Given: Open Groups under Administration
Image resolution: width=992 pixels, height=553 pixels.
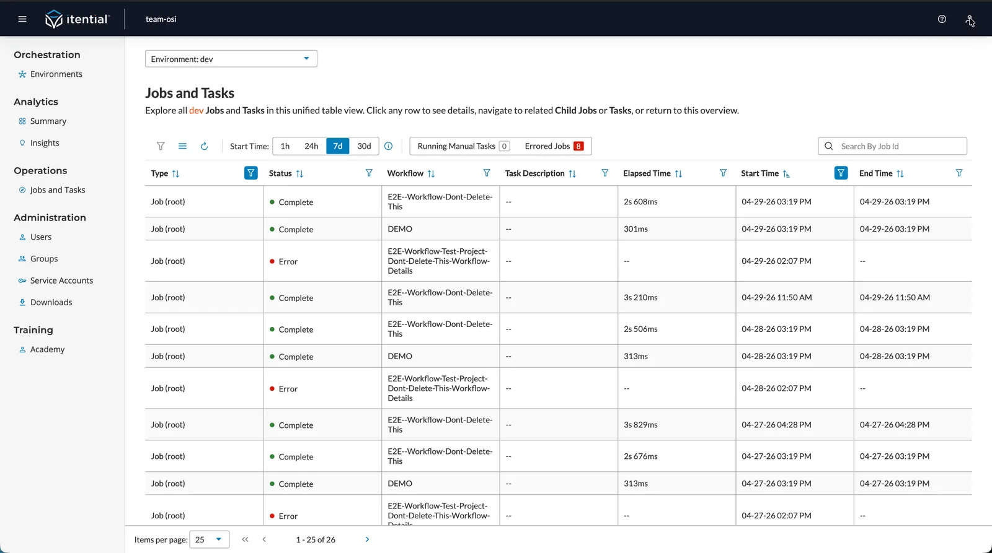Looking at the screenshot, I should 44,259.
